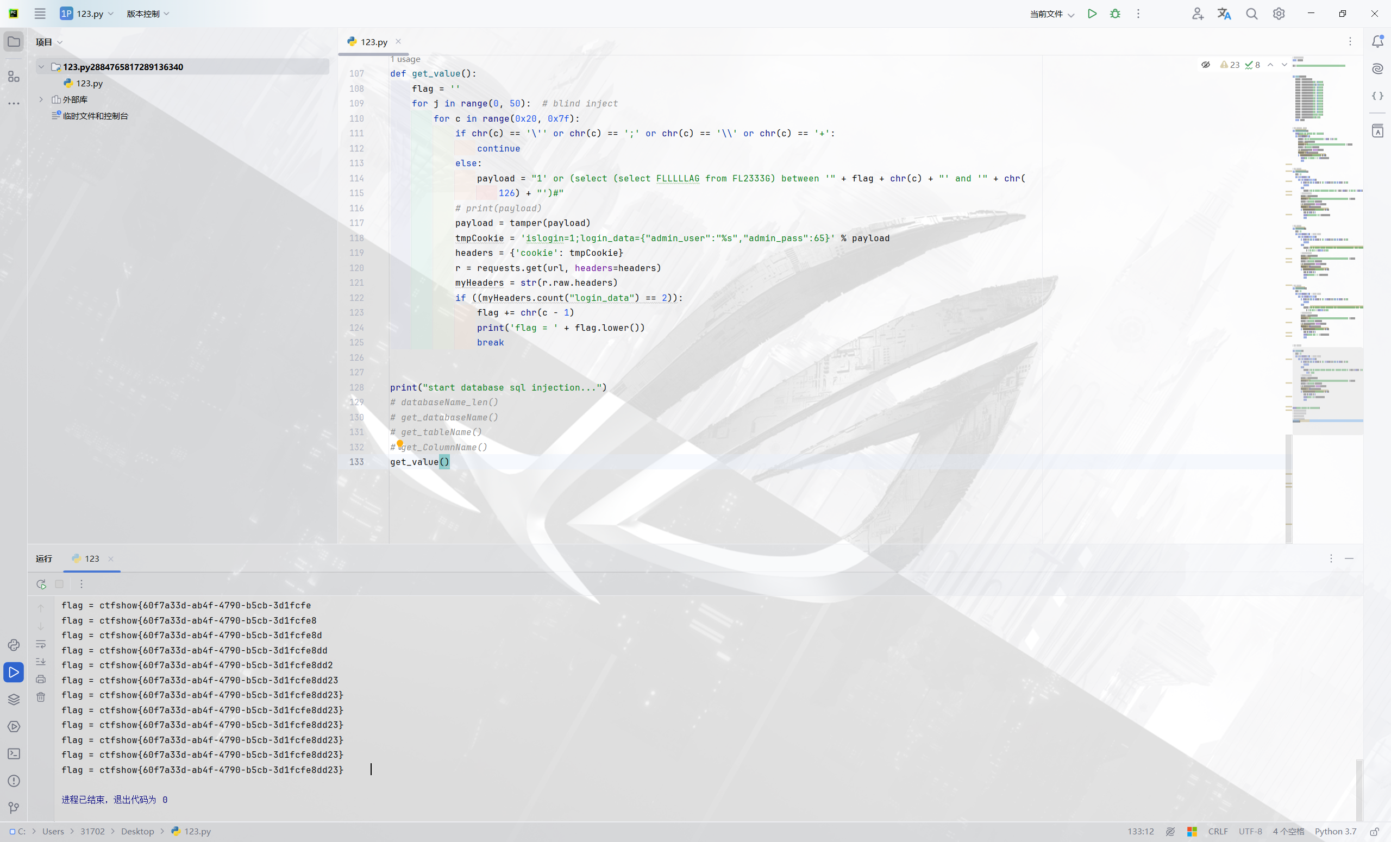Screen dimensions: 1391x842
Task: Click Users in path breadcrumb
Action: pos(53,831)
